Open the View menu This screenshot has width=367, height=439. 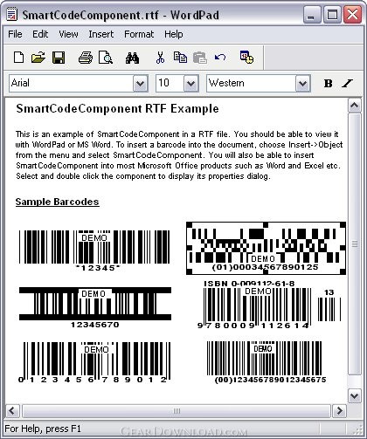pos(68,34)
